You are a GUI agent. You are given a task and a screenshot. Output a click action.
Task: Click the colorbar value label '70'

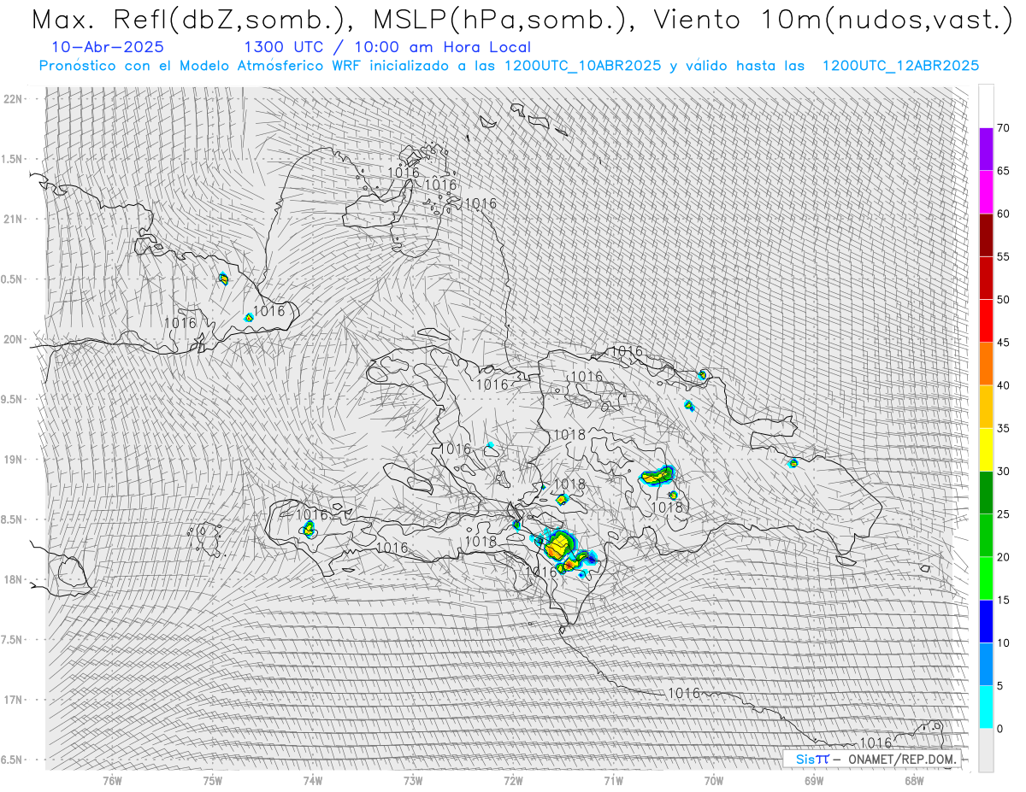(x=1003, y=128)
